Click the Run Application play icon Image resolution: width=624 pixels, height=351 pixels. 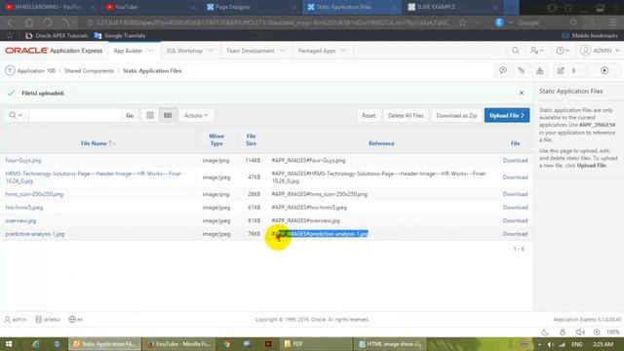coord(604,70)
